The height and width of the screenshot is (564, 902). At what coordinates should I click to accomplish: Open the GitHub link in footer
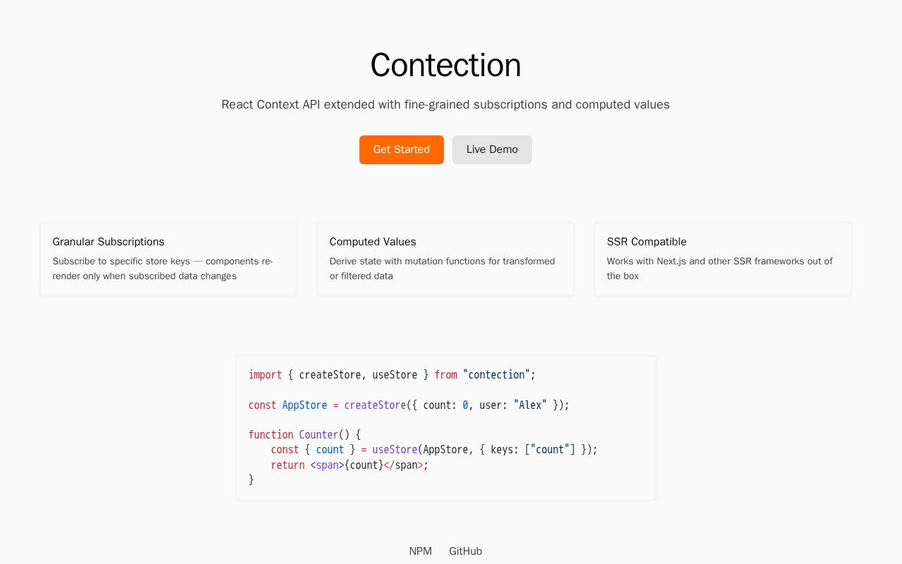(x=465, y=551)
